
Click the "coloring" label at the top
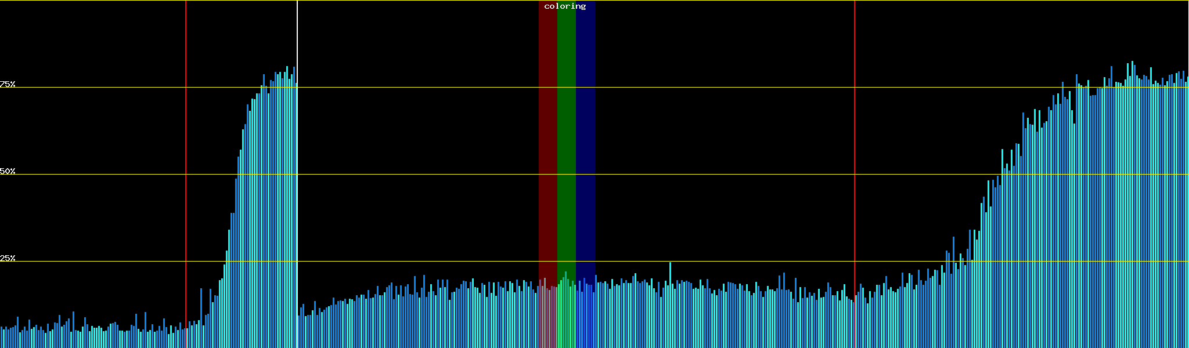click(565, 6)
